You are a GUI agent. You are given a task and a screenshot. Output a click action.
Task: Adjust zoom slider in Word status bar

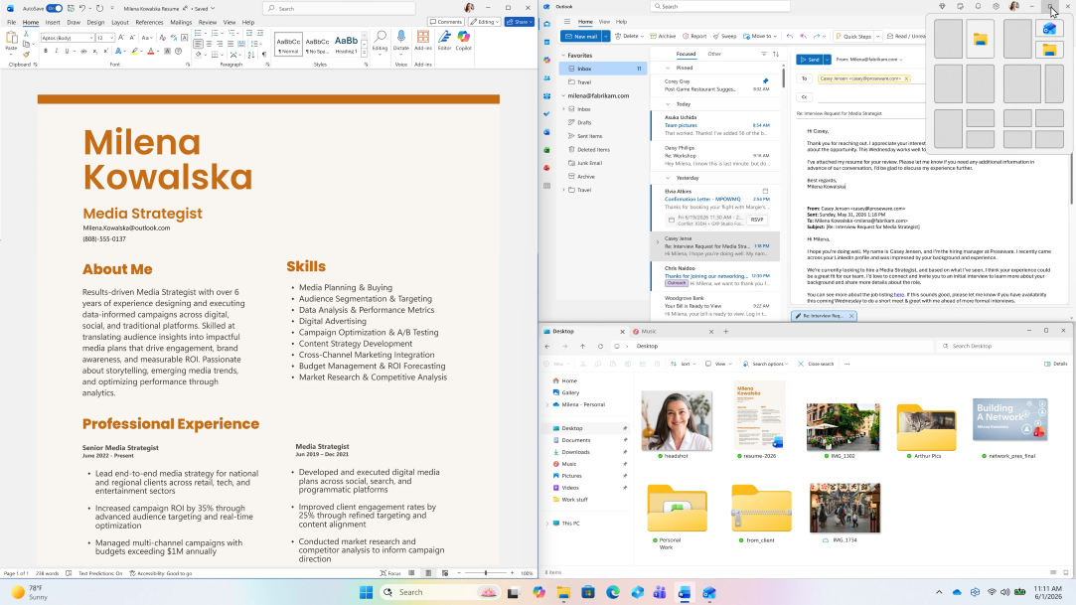pos(486,573)
